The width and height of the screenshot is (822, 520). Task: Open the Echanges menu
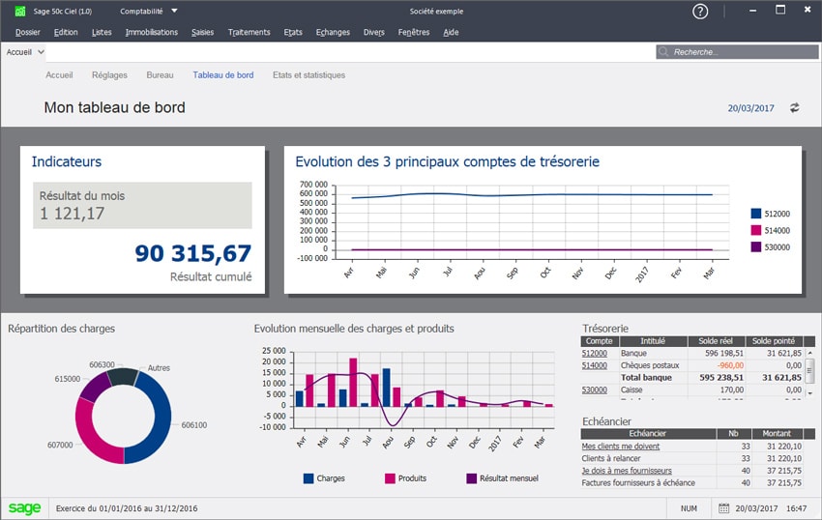pos(333,32)
